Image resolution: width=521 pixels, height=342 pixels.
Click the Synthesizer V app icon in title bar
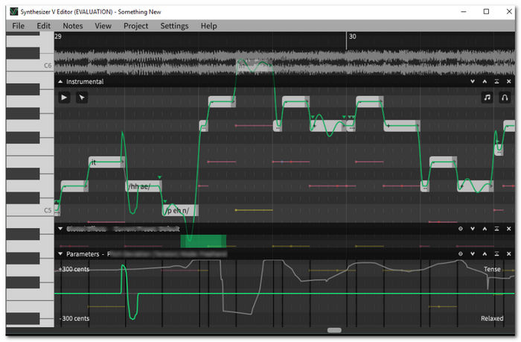click(13, 12)
